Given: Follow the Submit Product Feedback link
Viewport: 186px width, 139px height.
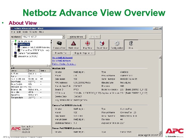Looking at the screenshot, I should coord(64,64).
